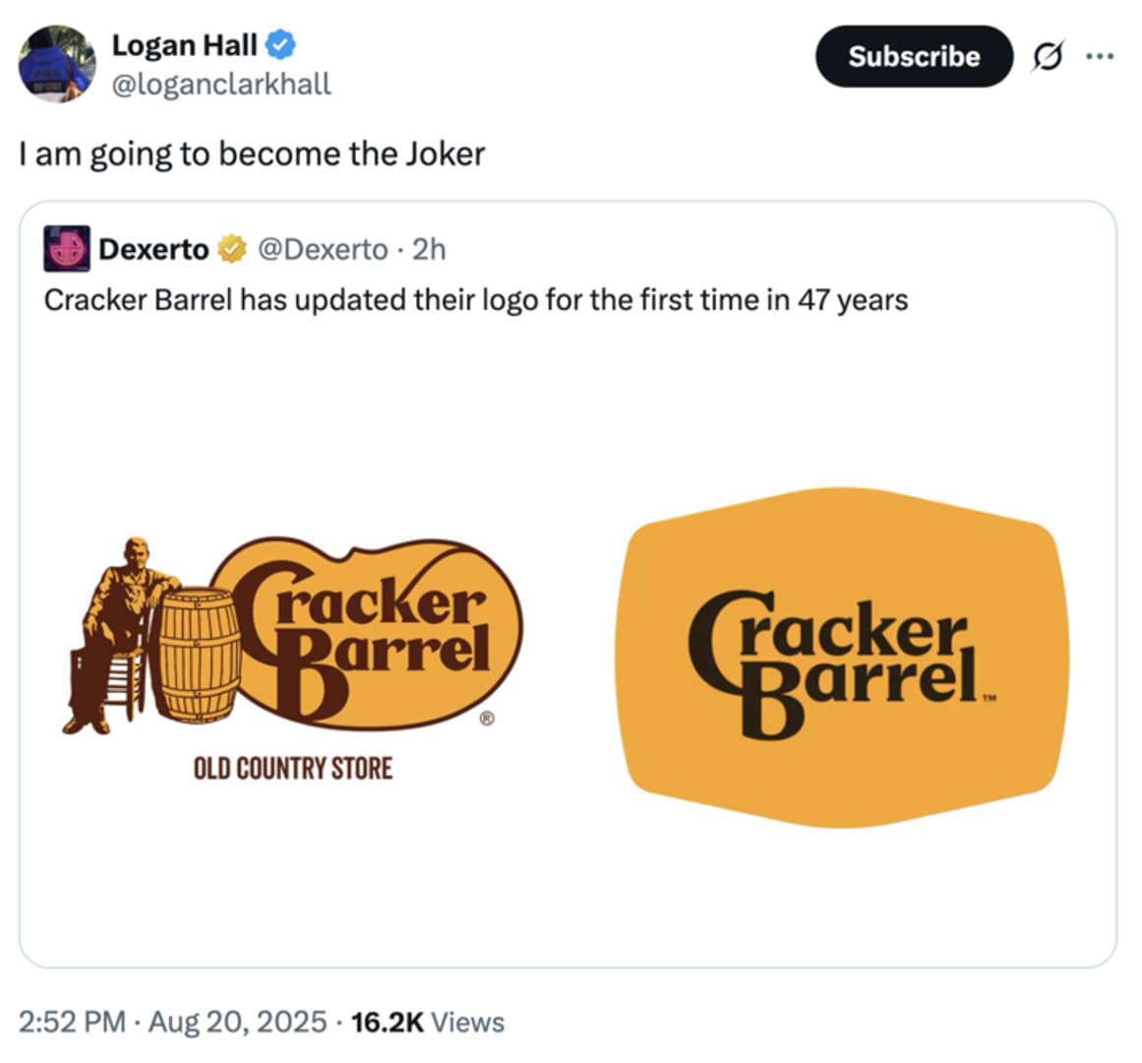The height and width of the screenshot is (1063, 1142).
Task: Click the @Dexerto handle
Action: pos(326,249)
